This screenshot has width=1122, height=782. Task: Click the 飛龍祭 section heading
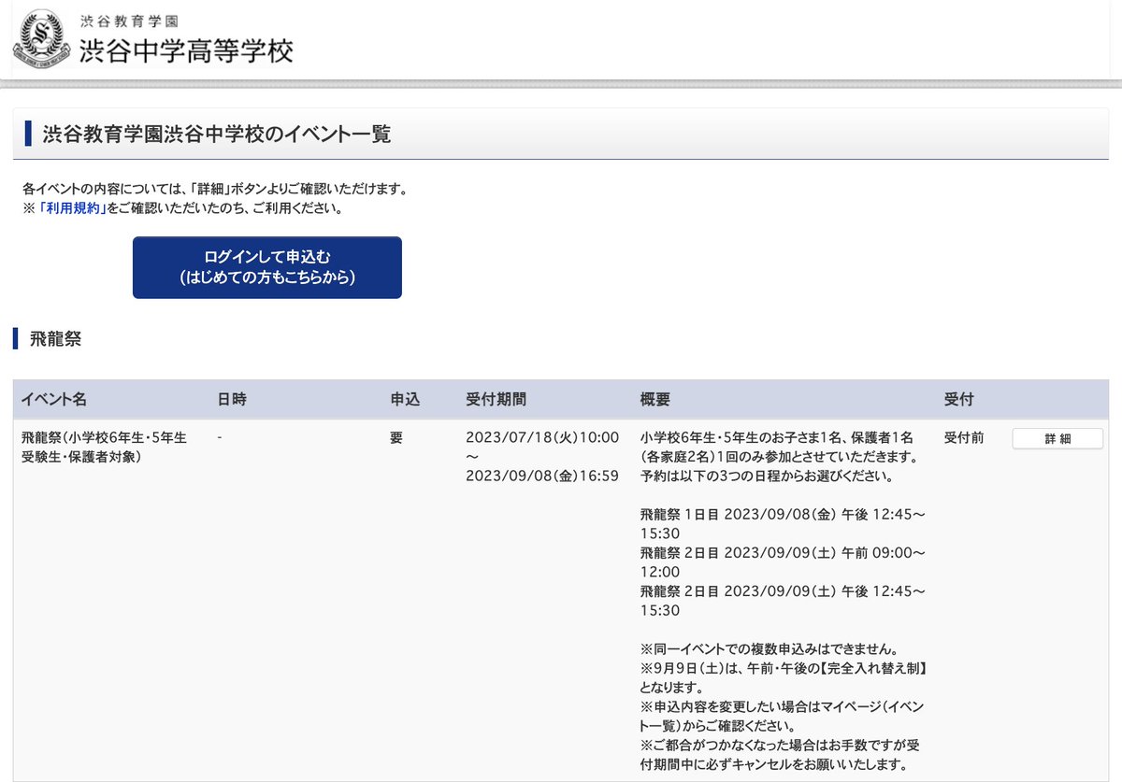pyautogui.click(x=56, y=338)
